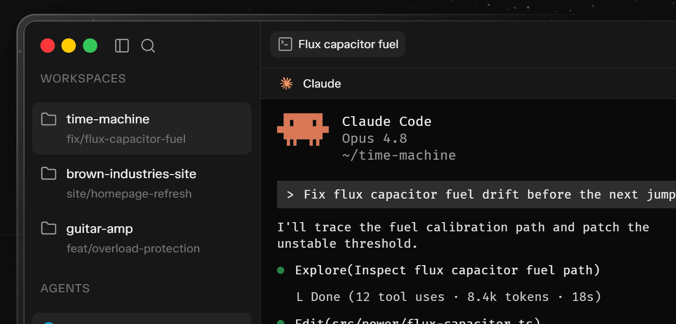Click the feat/overload-protection branch label

pos(133,249)
